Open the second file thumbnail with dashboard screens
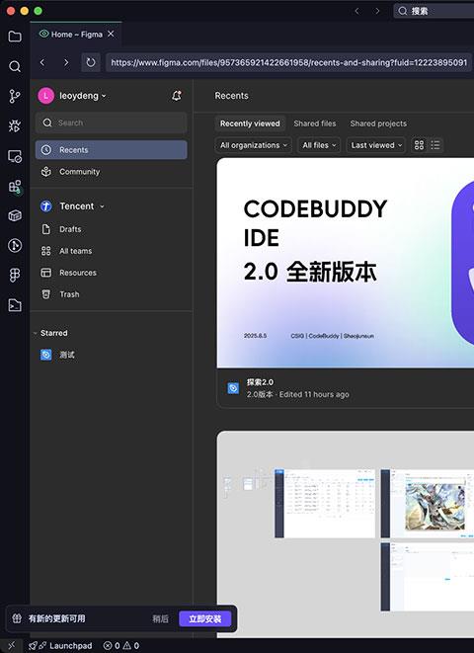Screen dimensions: 474x653 click(345, 533)
